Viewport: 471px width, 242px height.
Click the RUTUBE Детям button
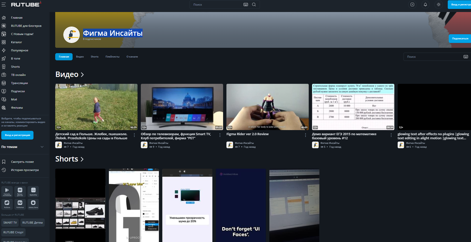point(32,223)
